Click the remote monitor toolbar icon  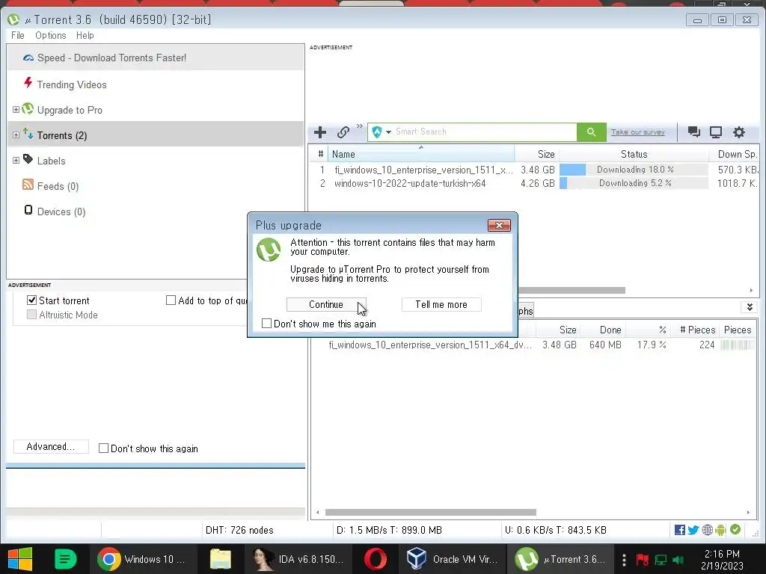click(x=716, y=132)
